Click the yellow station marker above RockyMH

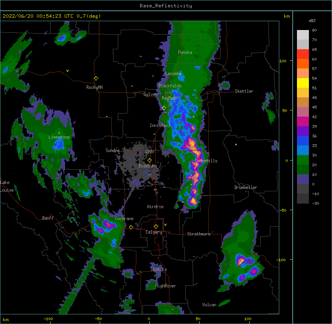[96, 78]
